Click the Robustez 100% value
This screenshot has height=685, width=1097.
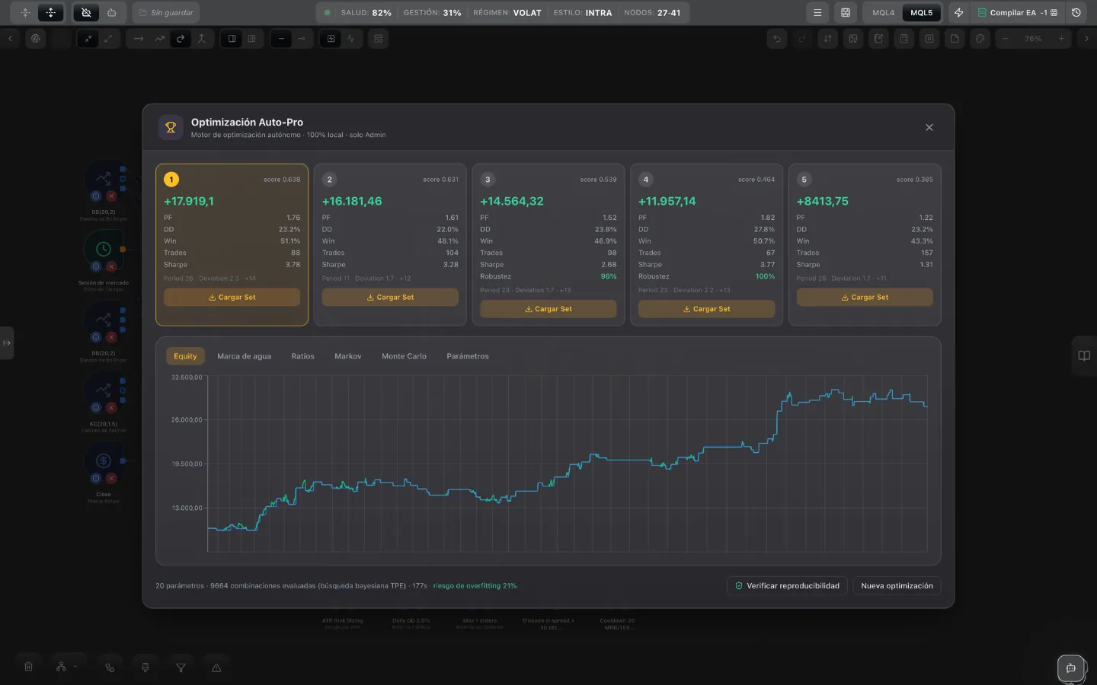click(765, 276)
